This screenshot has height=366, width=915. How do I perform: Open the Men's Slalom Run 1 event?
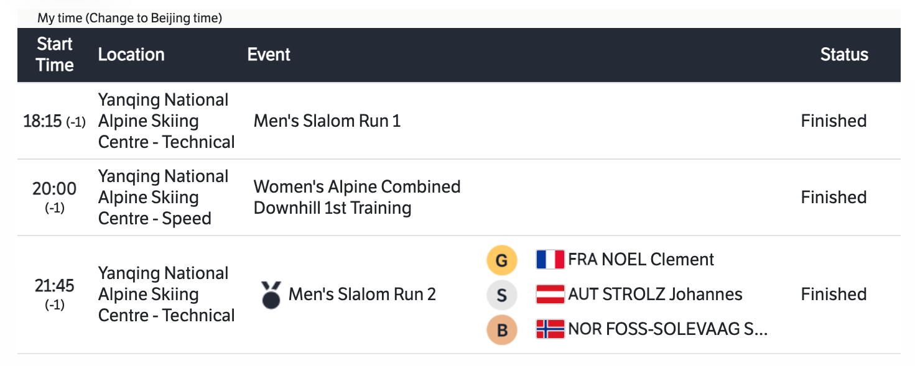tap(327, 121)
